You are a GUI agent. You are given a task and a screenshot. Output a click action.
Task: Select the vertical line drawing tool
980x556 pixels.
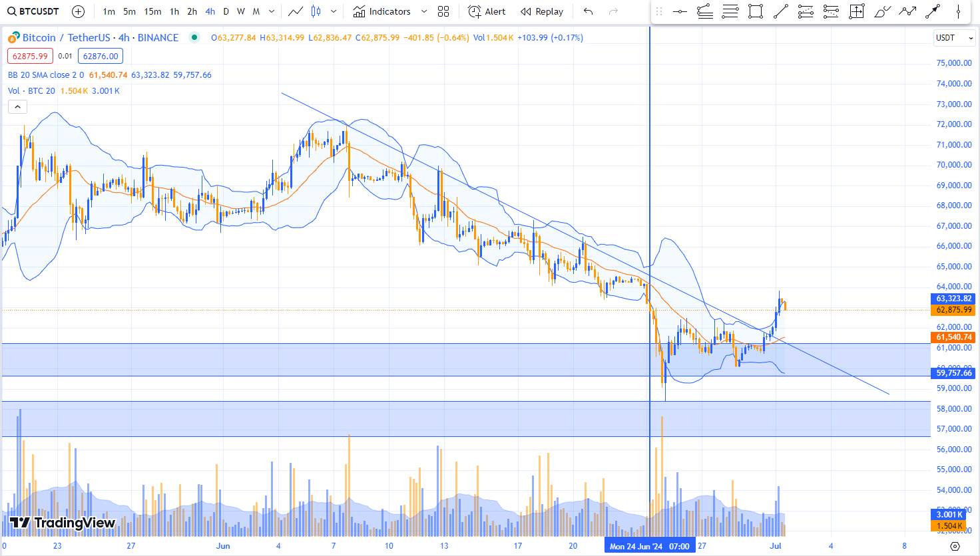[958, 11]
